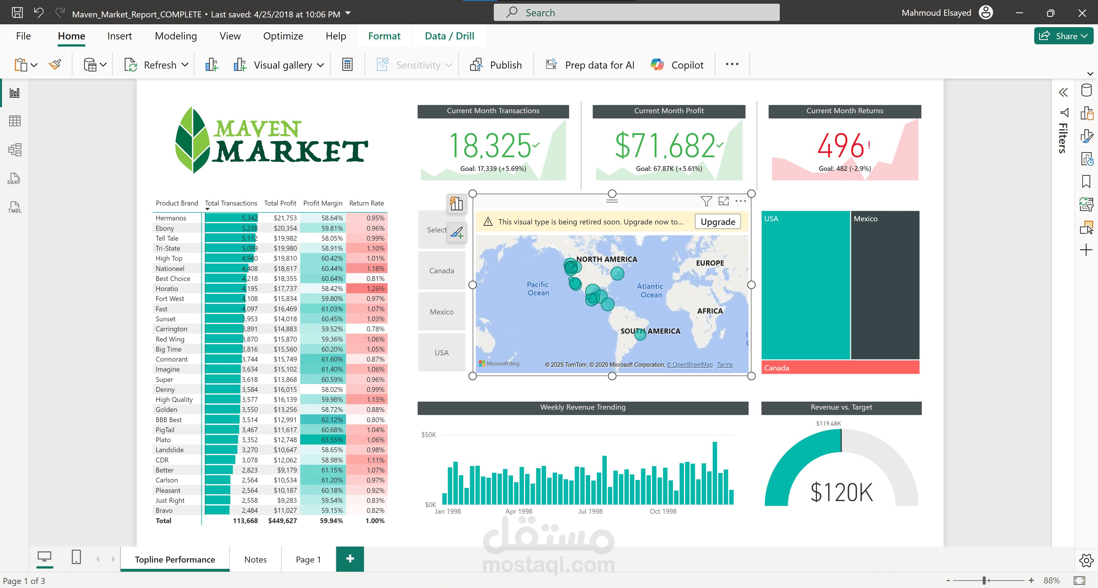This screenshot has height=588, width=1098.
Task: Open the Optimize ribbon tab
Action: coord(283,36)
